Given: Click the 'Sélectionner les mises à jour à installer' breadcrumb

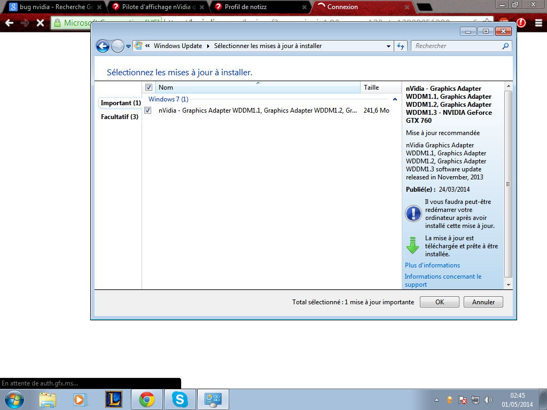Looking at the screenshot, I should coord(268,46).
